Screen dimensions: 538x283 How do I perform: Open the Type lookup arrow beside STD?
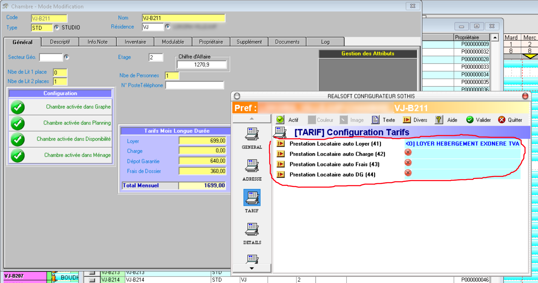point(56,27)
